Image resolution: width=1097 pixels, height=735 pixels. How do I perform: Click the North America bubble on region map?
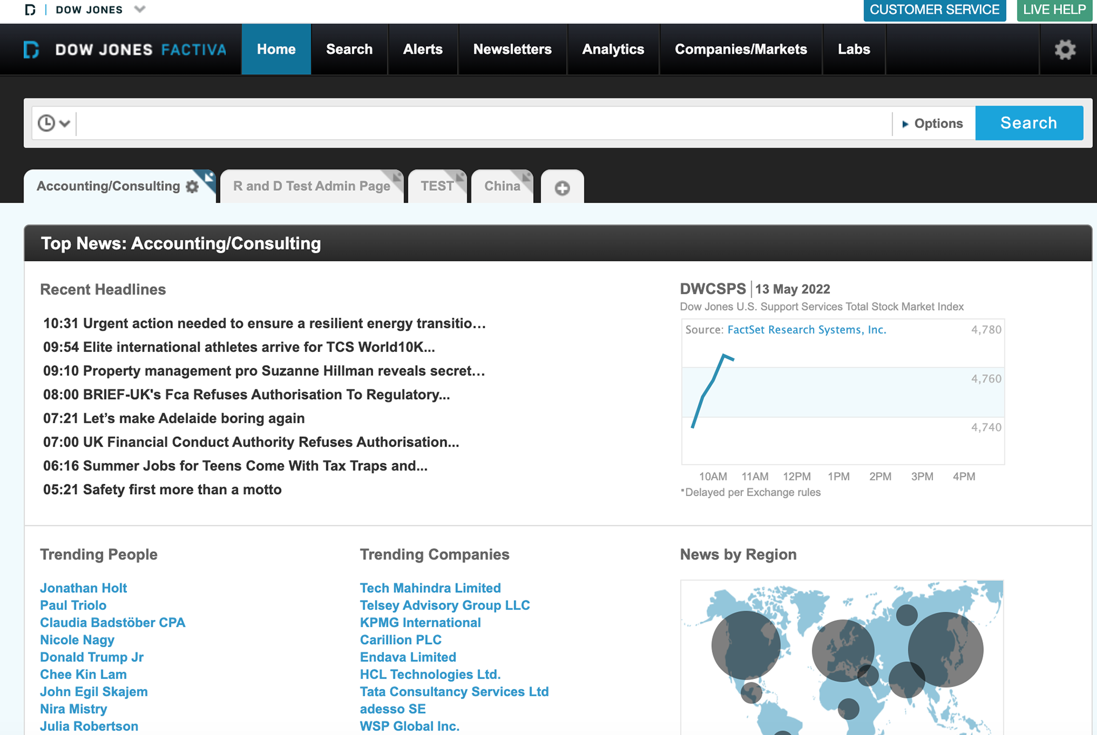tap(746, 645)
